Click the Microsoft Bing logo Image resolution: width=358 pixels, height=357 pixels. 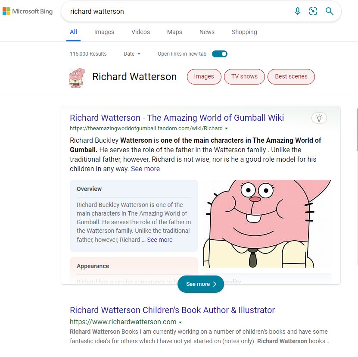click(x=28, y=12)
